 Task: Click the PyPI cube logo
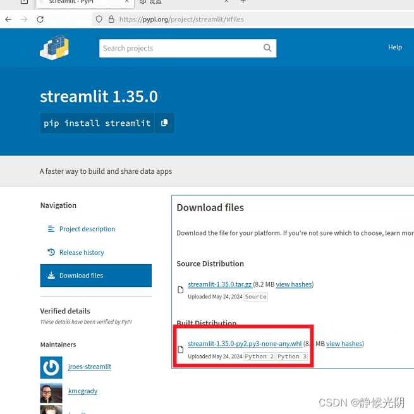point(54,47)
